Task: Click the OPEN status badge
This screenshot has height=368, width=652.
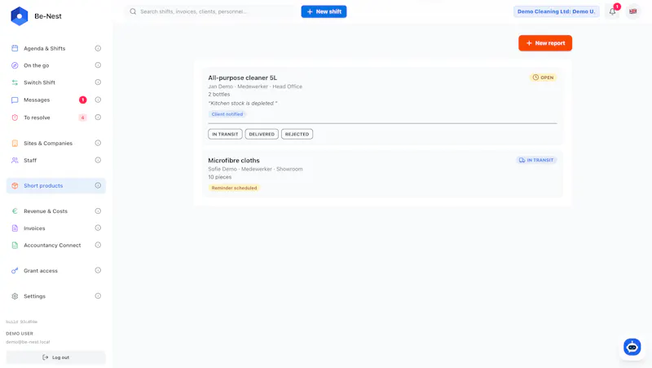Action: point(543,78)
